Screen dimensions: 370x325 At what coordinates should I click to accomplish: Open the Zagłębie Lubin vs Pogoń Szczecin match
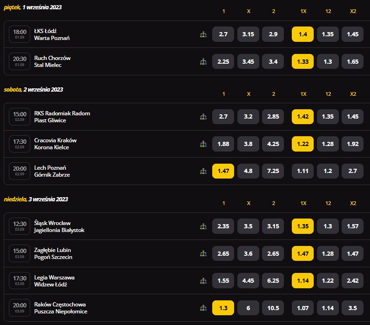pos(53,253)
